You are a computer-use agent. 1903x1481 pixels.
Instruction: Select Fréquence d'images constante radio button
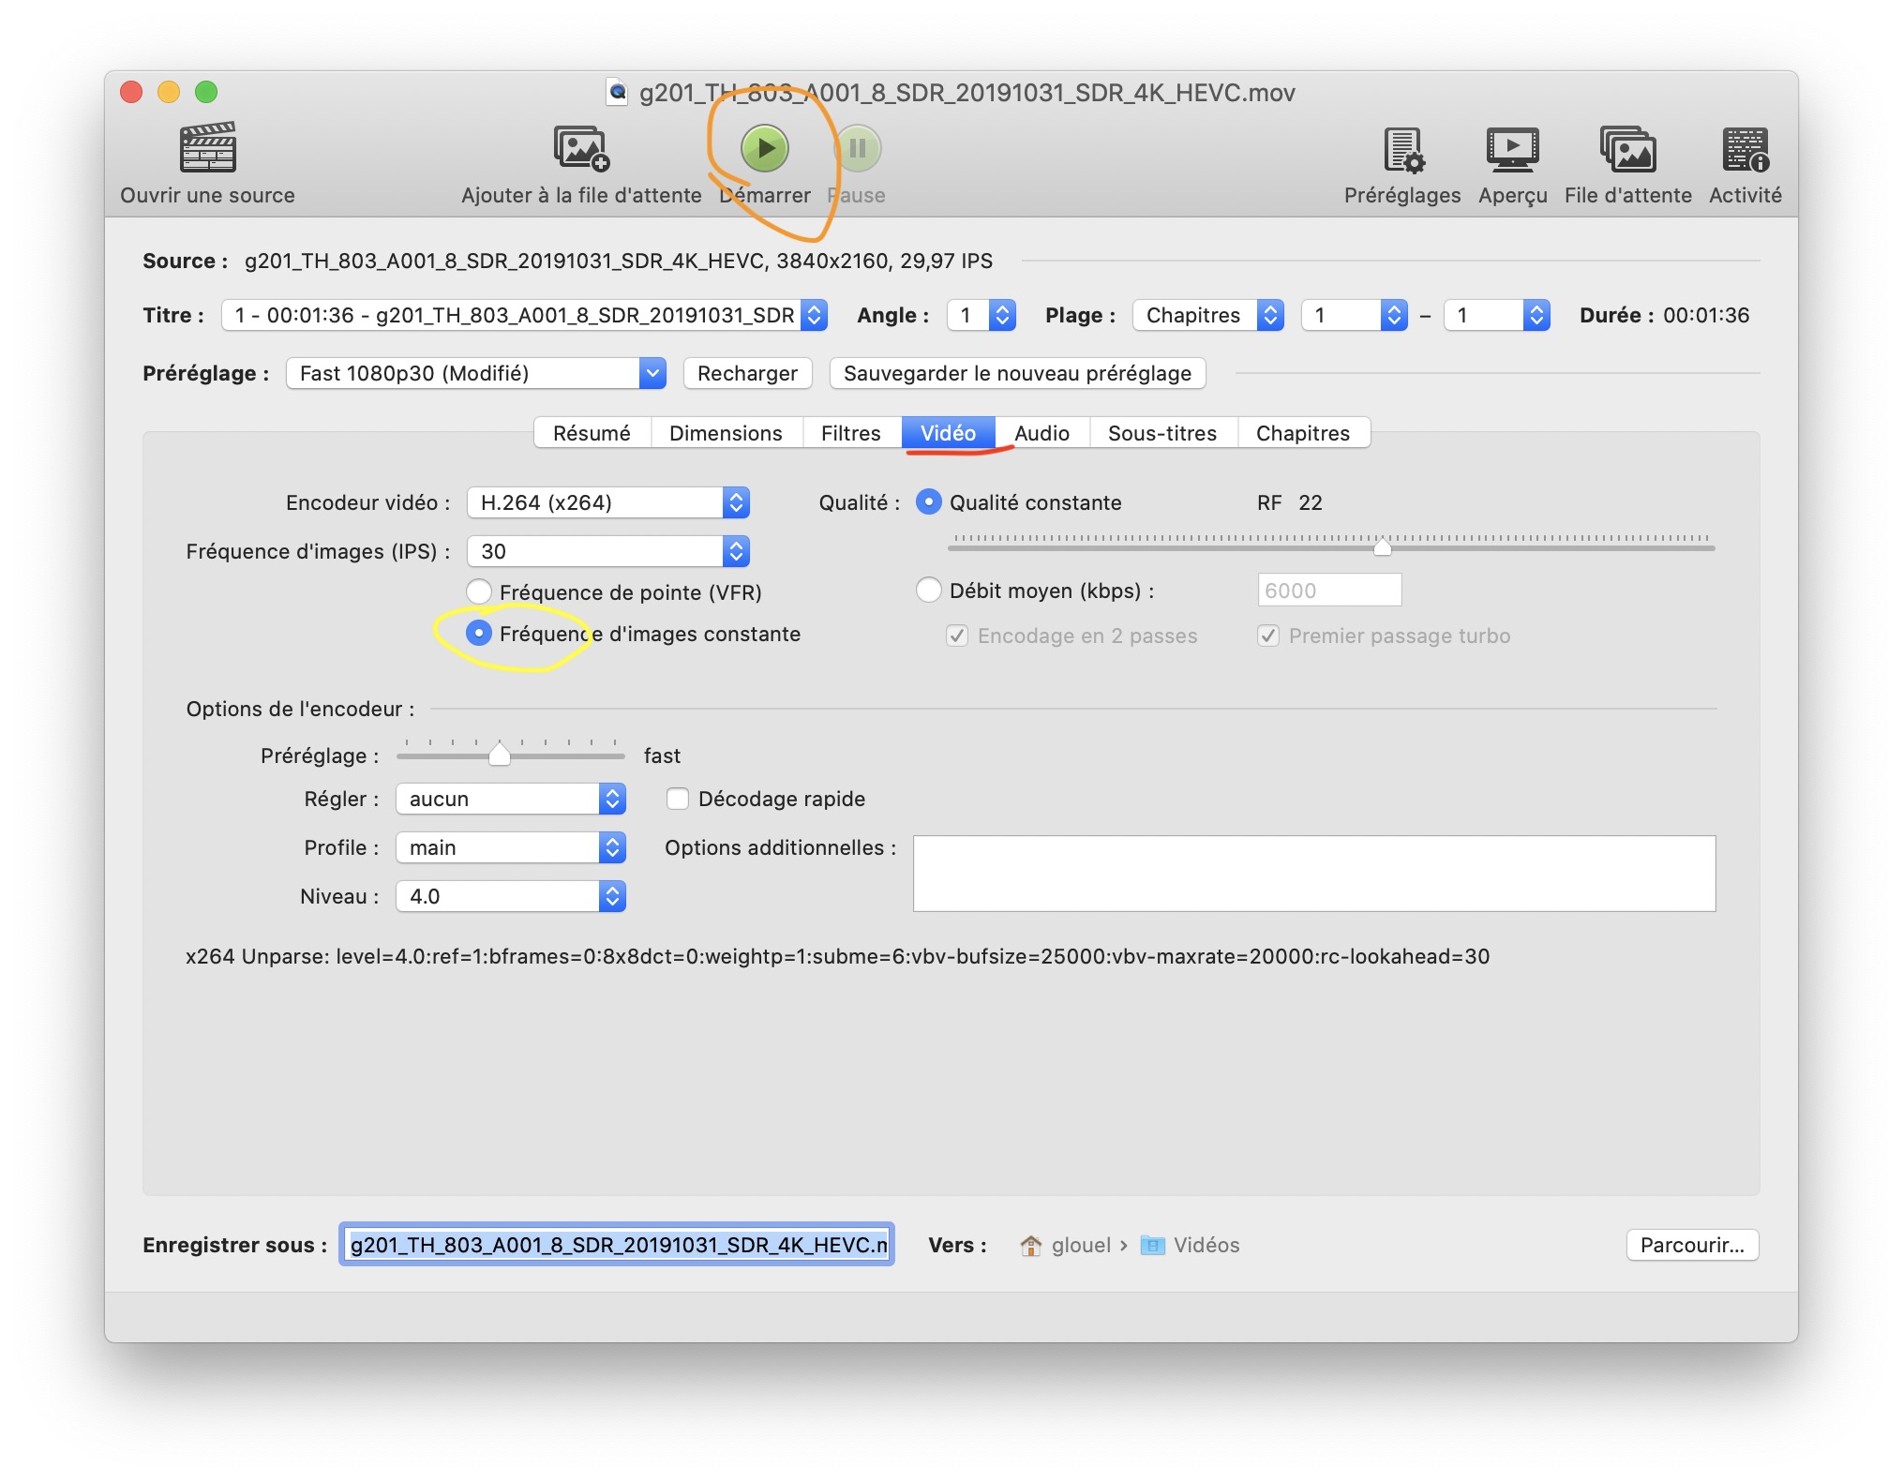479,633
